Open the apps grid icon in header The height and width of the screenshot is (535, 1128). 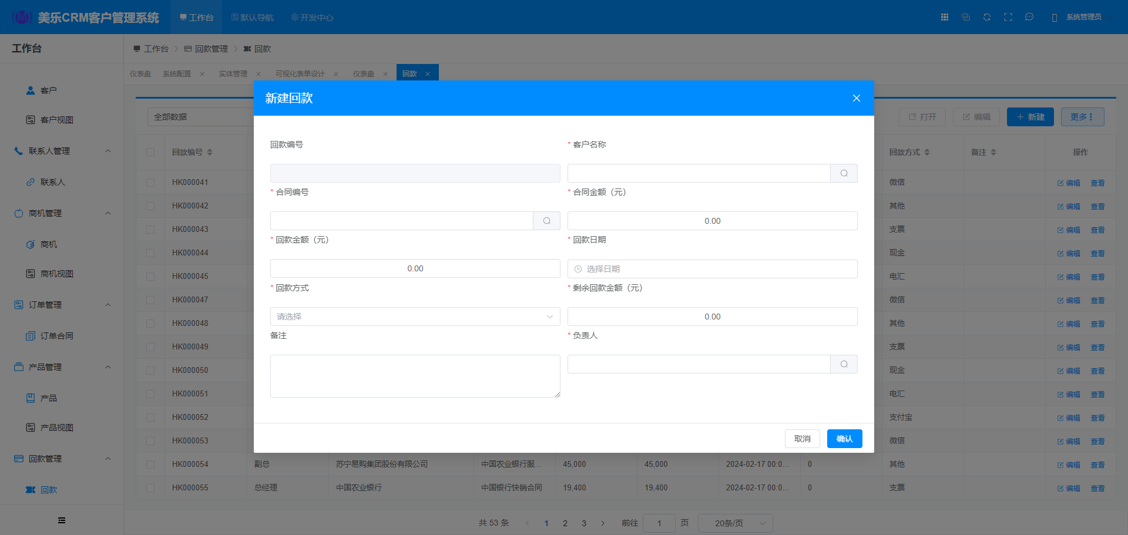click(945, 17)
